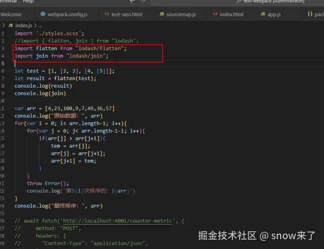Open the Help menu
Image resolution: width=324 pixels, height=249 pixels.
tap(28, 1)
